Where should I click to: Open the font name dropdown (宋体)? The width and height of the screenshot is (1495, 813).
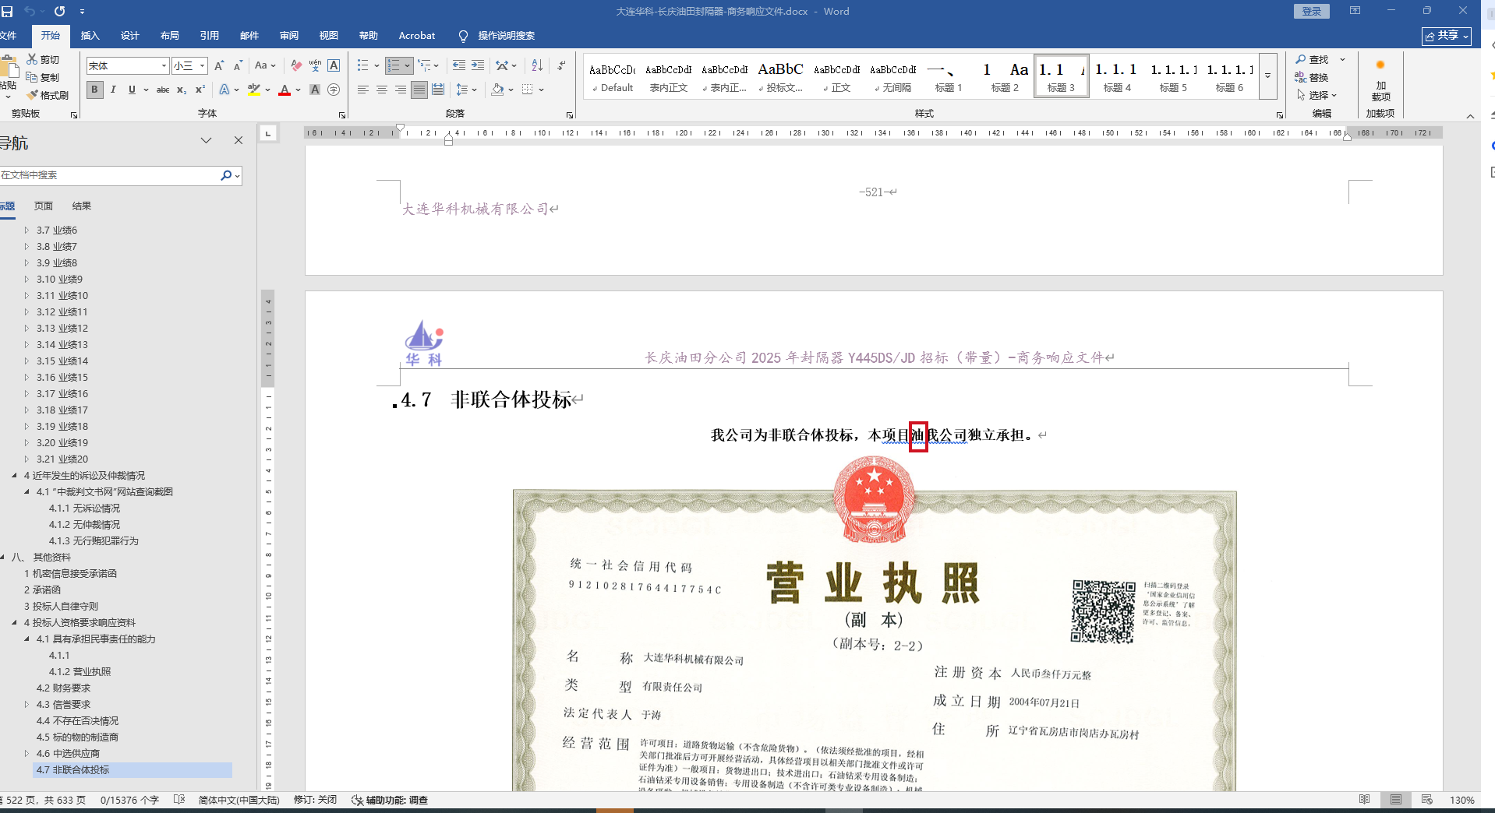tap(164, 66)
